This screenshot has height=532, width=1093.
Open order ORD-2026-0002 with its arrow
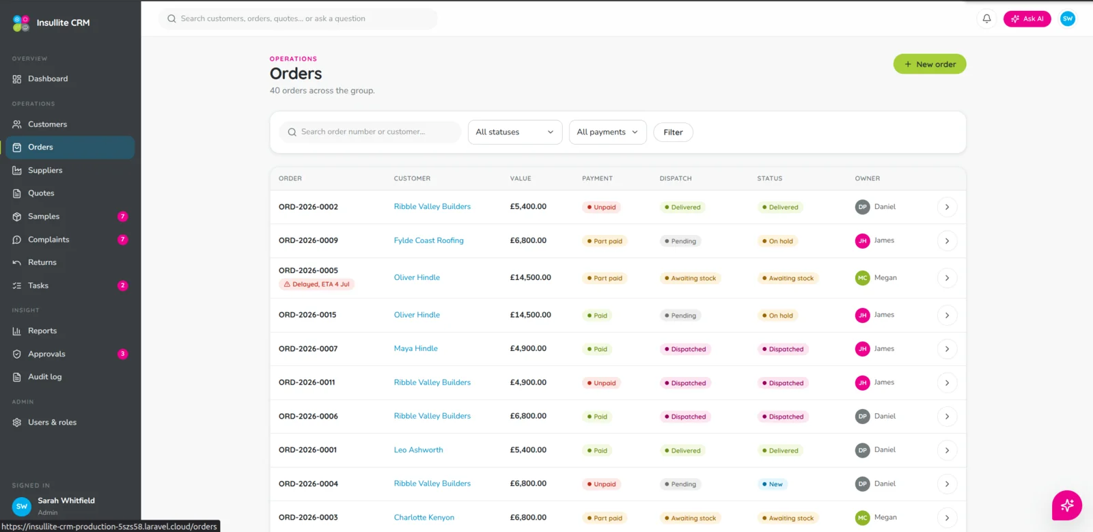947,207
